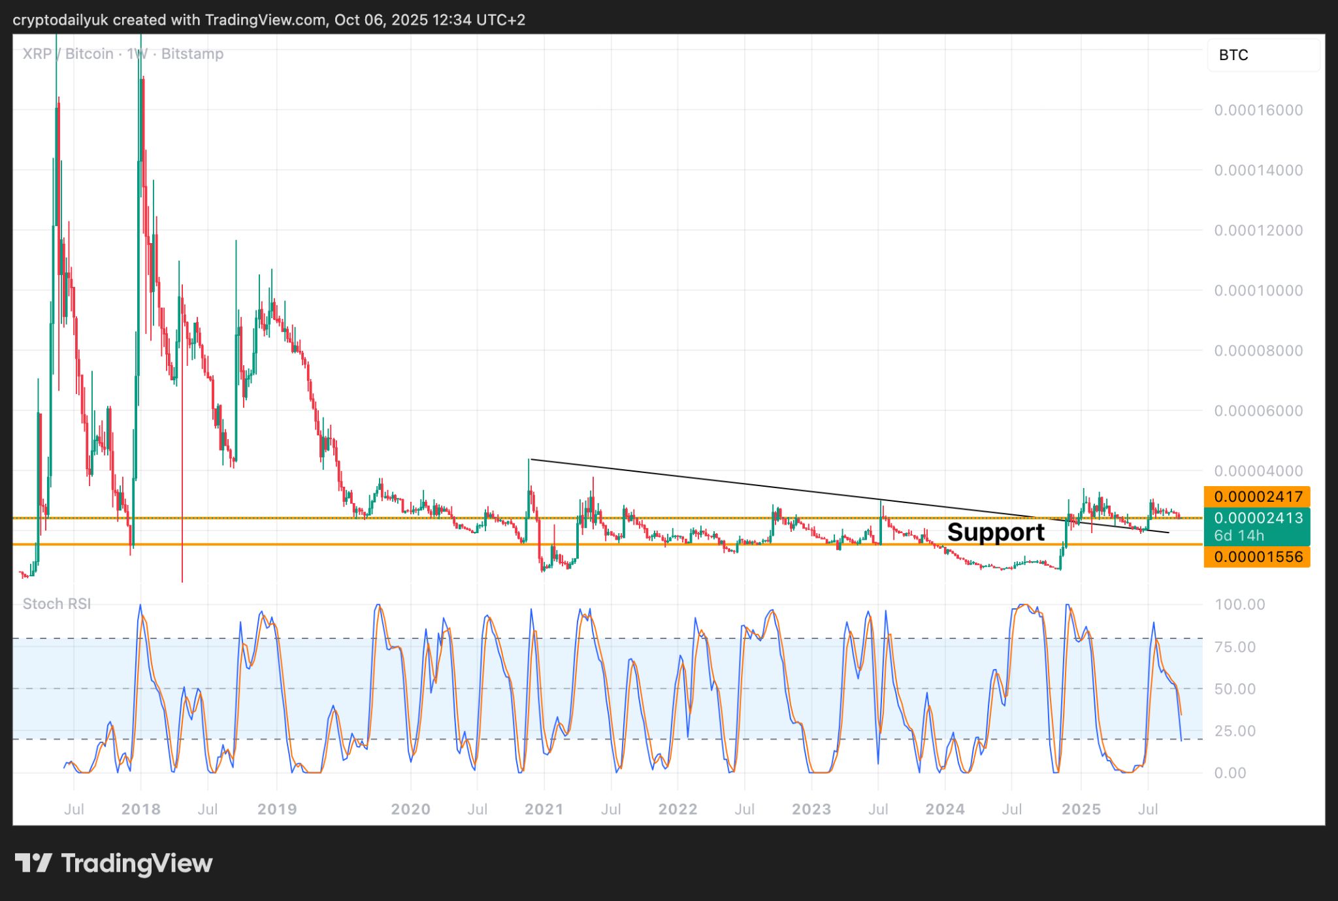
Task: Click the 0.00008000 price axis tick
Action: (1258, 350)
